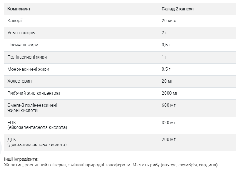The width and height of the screenshot is (236, 172).
Task: Select the "Калорії" row label
Action: [15, 21]
